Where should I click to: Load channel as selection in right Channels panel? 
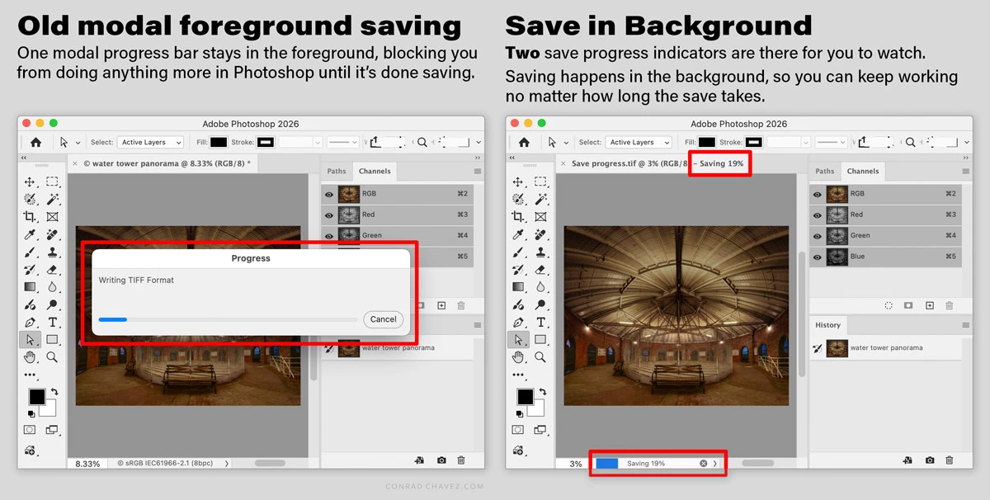(x=889, y=305)
